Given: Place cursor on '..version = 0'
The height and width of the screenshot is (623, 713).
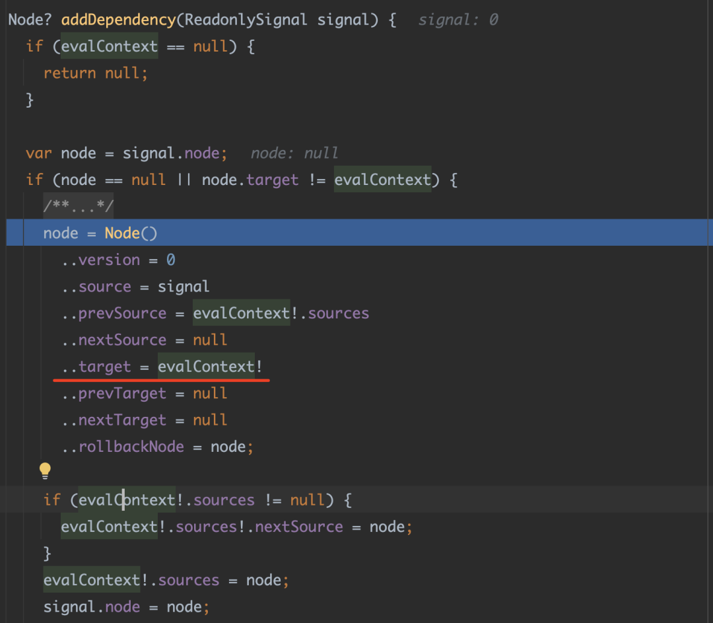Looking at the screenshot, I should (x=119, y=260).
